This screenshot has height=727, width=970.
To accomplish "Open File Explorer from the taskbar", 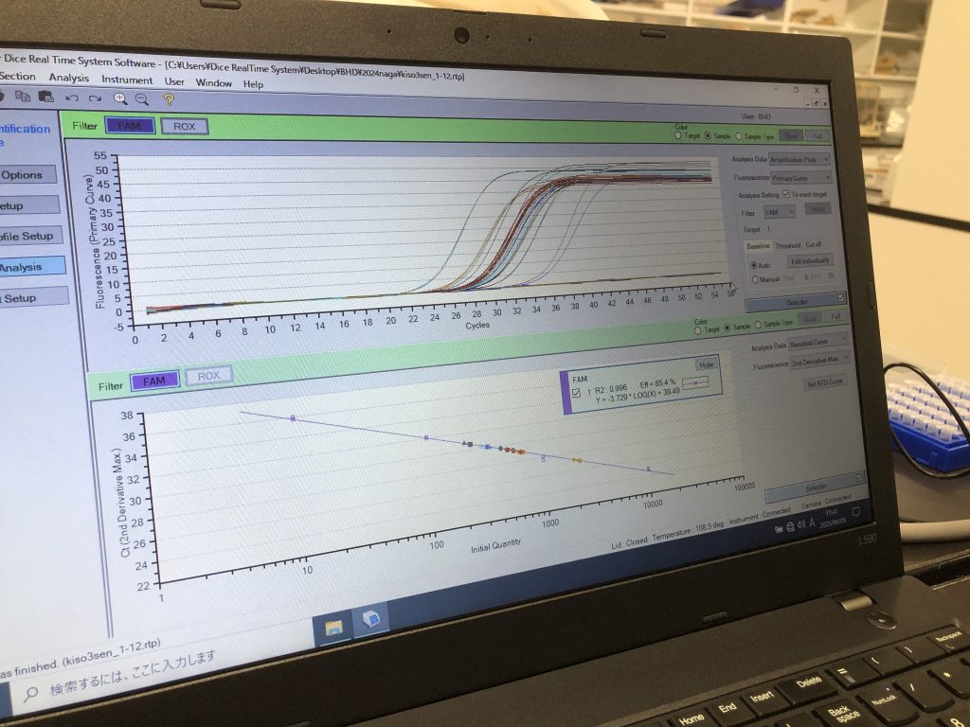I will click(x=333, y=629).
